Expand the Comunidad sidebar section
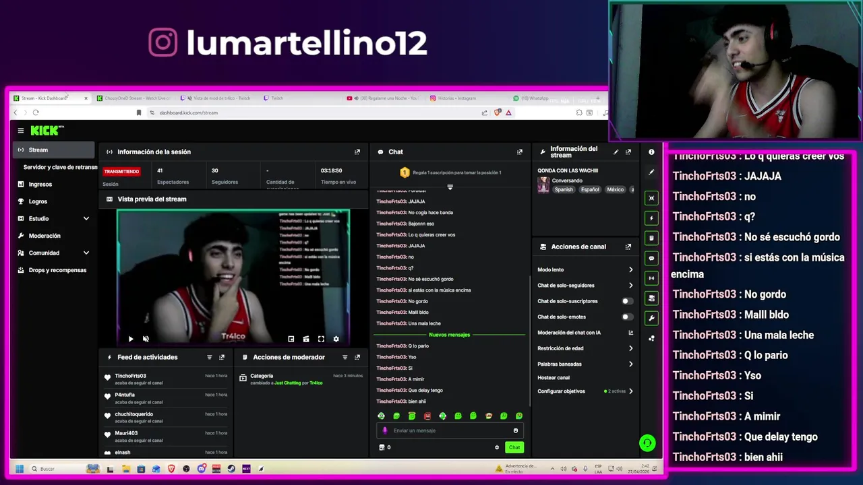863x485 pixels. (x=86, y=253)
